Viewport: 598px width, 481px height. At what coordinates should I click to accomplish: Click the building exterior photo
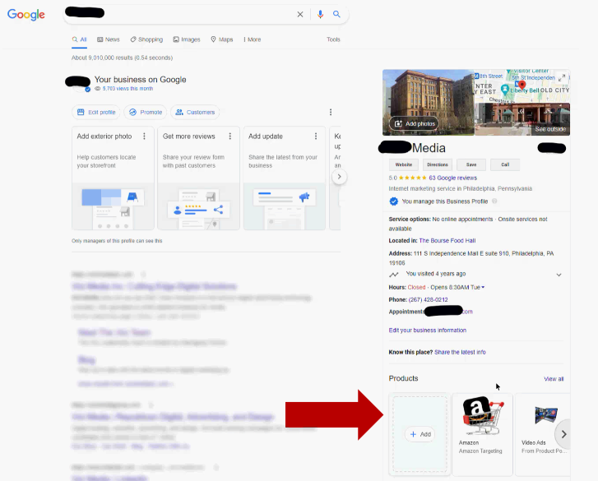[x=429, y=103]
